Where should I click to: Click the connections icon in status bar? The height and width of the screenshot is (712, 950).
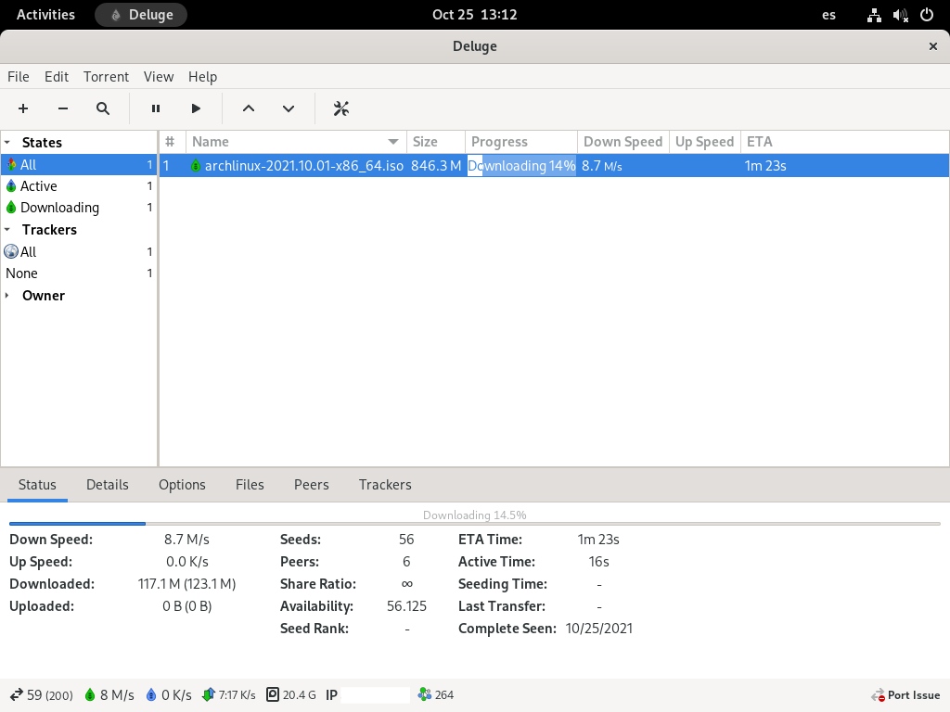coord(17,694)
